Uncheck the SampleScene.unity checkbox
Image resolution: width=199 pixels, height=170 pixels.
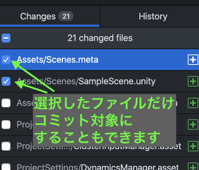click(6, 81)
